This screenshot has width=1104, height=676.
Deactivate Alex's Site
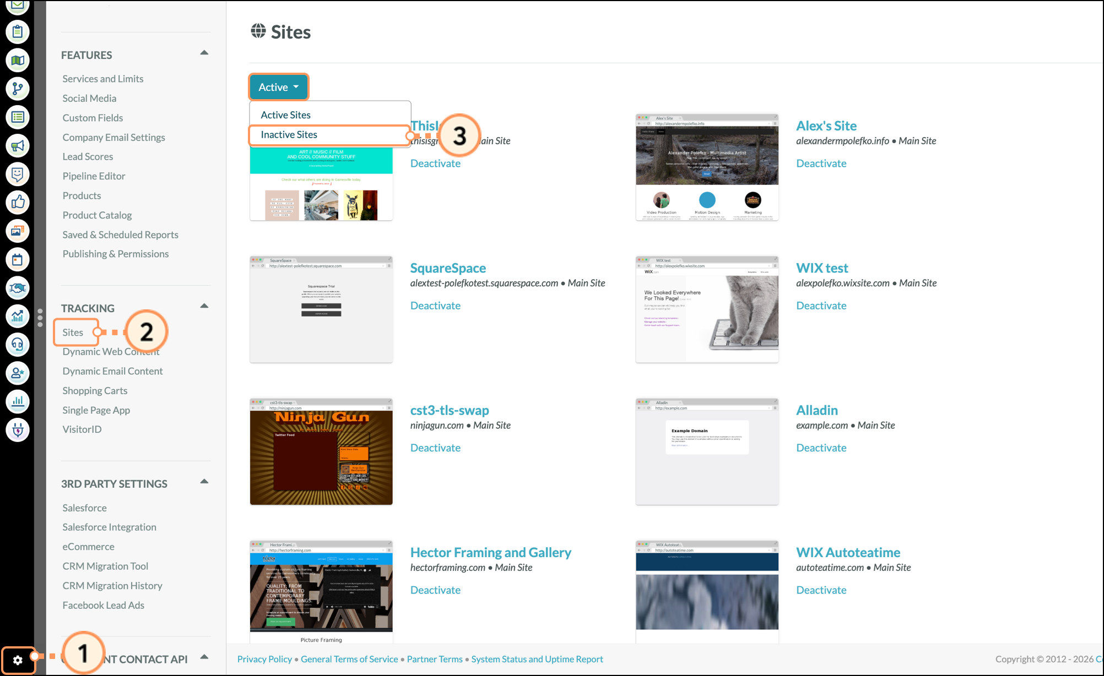[821, 163]
